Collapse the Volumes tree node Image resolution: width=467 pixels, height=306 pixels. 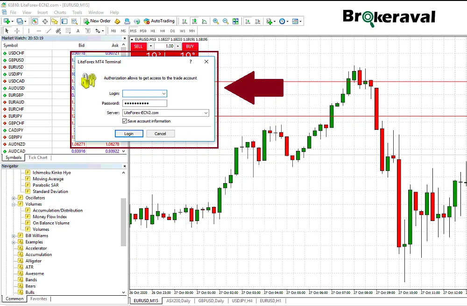pos(14,204)
